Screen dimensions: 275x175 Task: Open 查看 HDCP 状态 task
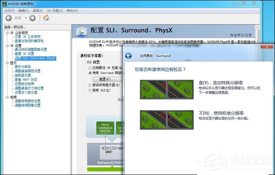point(26,80)
